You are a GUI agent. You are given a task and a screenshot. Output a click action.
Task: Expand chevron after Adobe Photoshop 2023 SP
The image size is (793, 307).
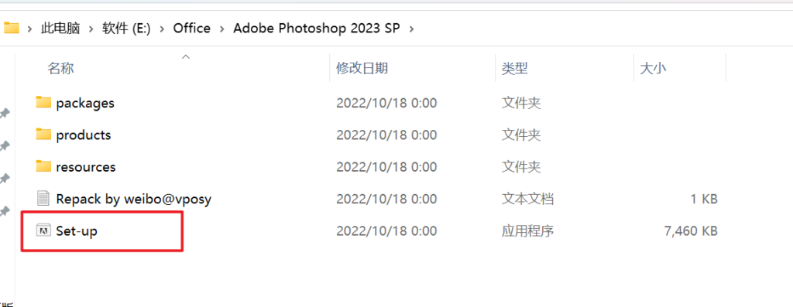[411, 29]
